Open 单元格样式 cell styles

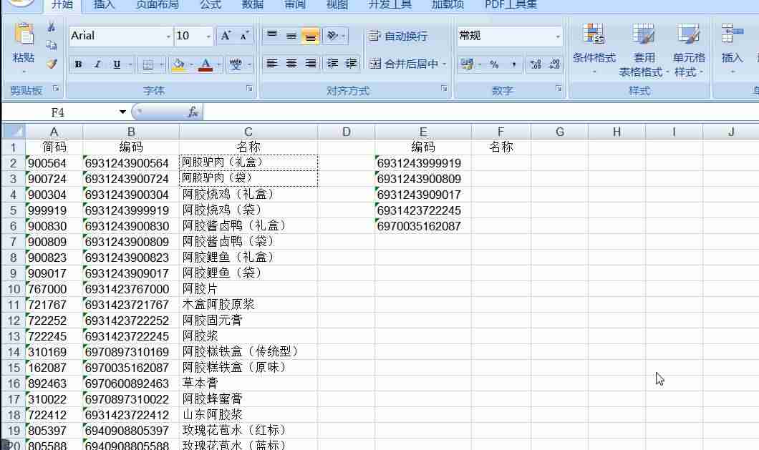click(x=689, y=49)
